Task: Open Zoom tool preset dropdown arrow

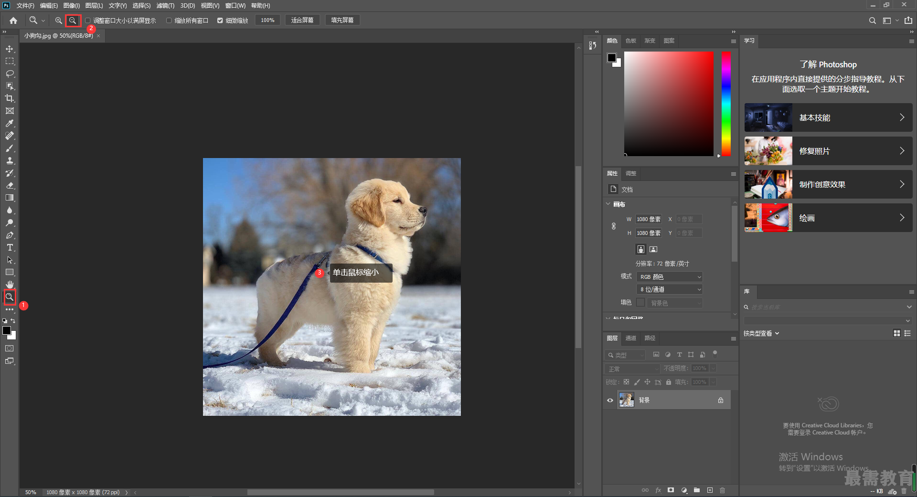Action: click(43, 21)
